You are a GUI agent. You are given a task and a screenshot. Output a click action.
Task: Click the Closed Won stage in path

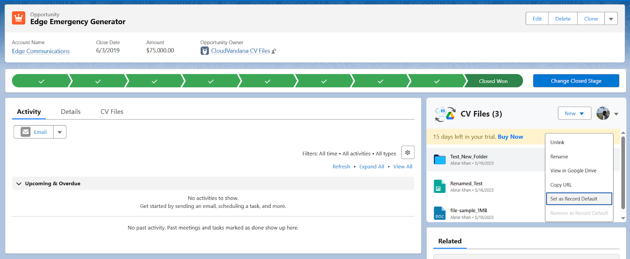tap(493, 81)
